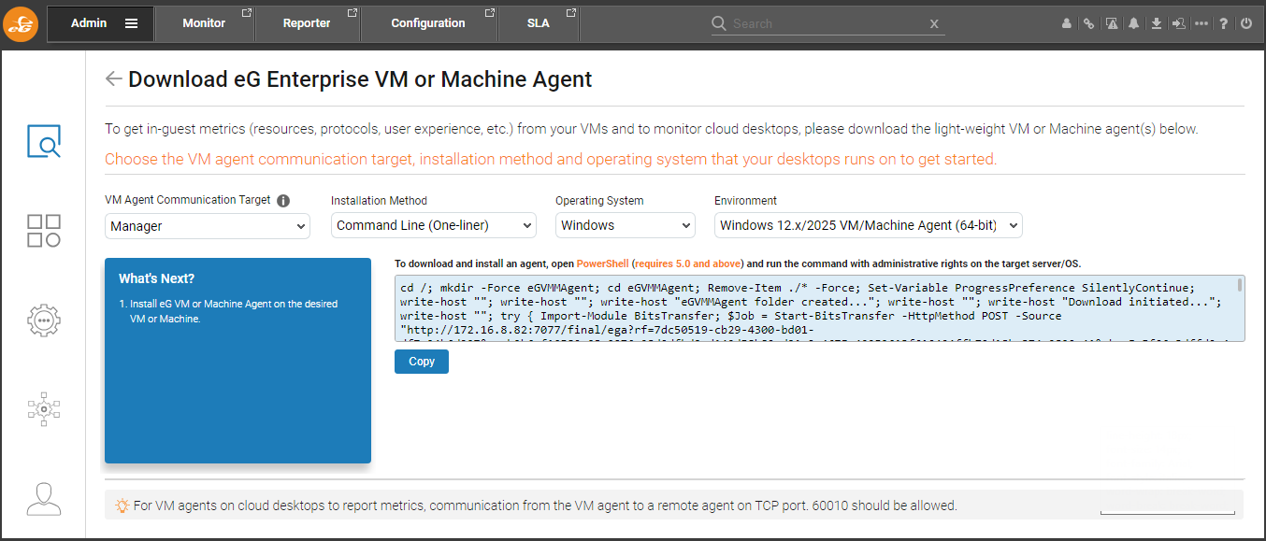The height and width of the screenshot is (541, 1266).
Task: Click the info icon beside VM Agent Communication Target
Action: 283,201
